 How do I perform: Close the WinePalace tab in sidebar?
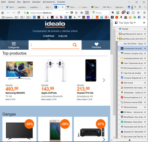pyautogui.click(x=145, y=117)
